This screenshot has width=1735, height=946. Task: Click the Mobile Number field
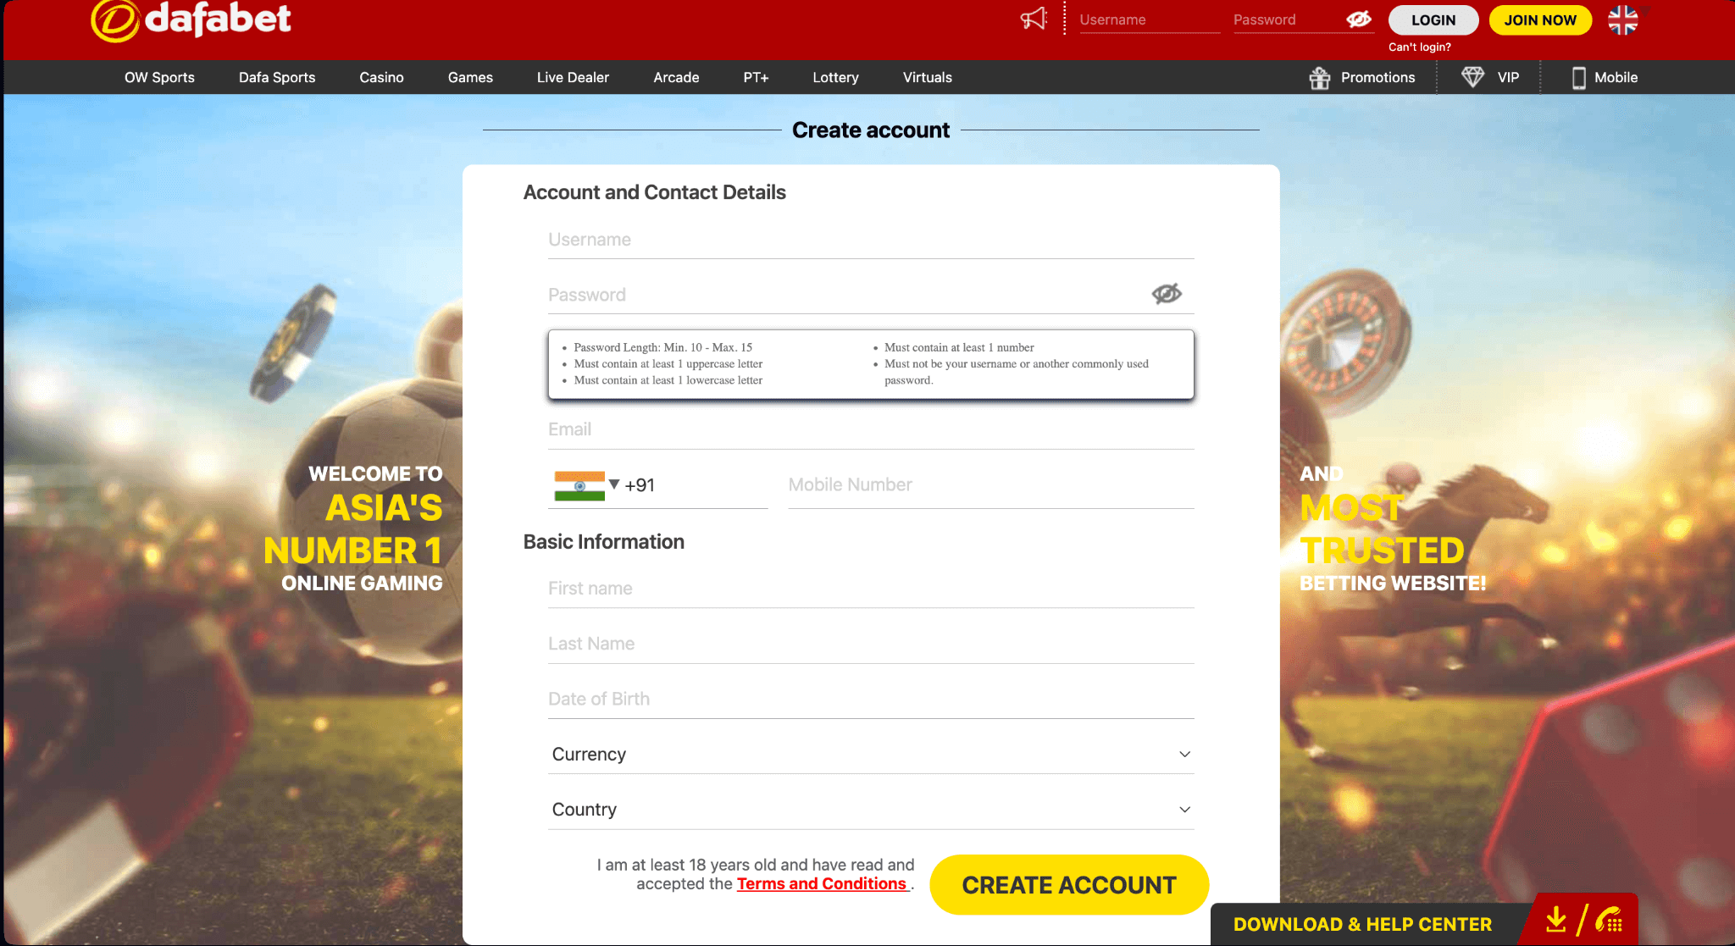click(x=991, y=484)
